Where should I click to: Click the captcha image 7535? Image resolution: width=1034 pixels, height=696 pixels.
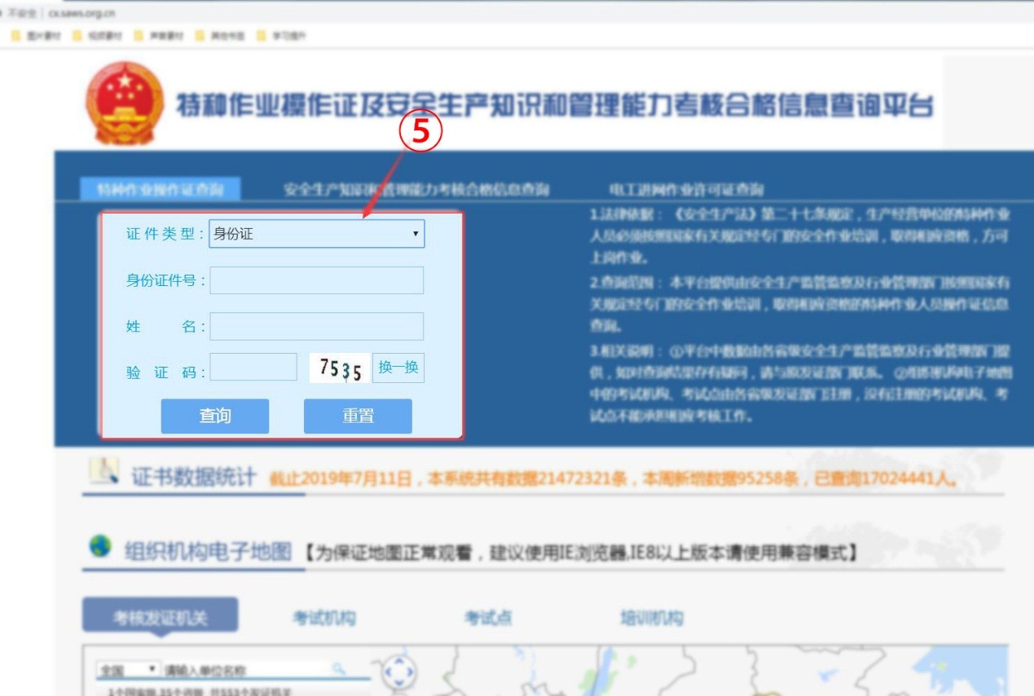coord(340,369)
